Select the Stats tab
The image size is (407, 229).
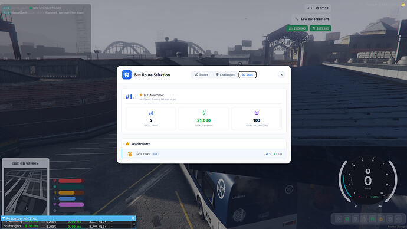click(247, 75)
